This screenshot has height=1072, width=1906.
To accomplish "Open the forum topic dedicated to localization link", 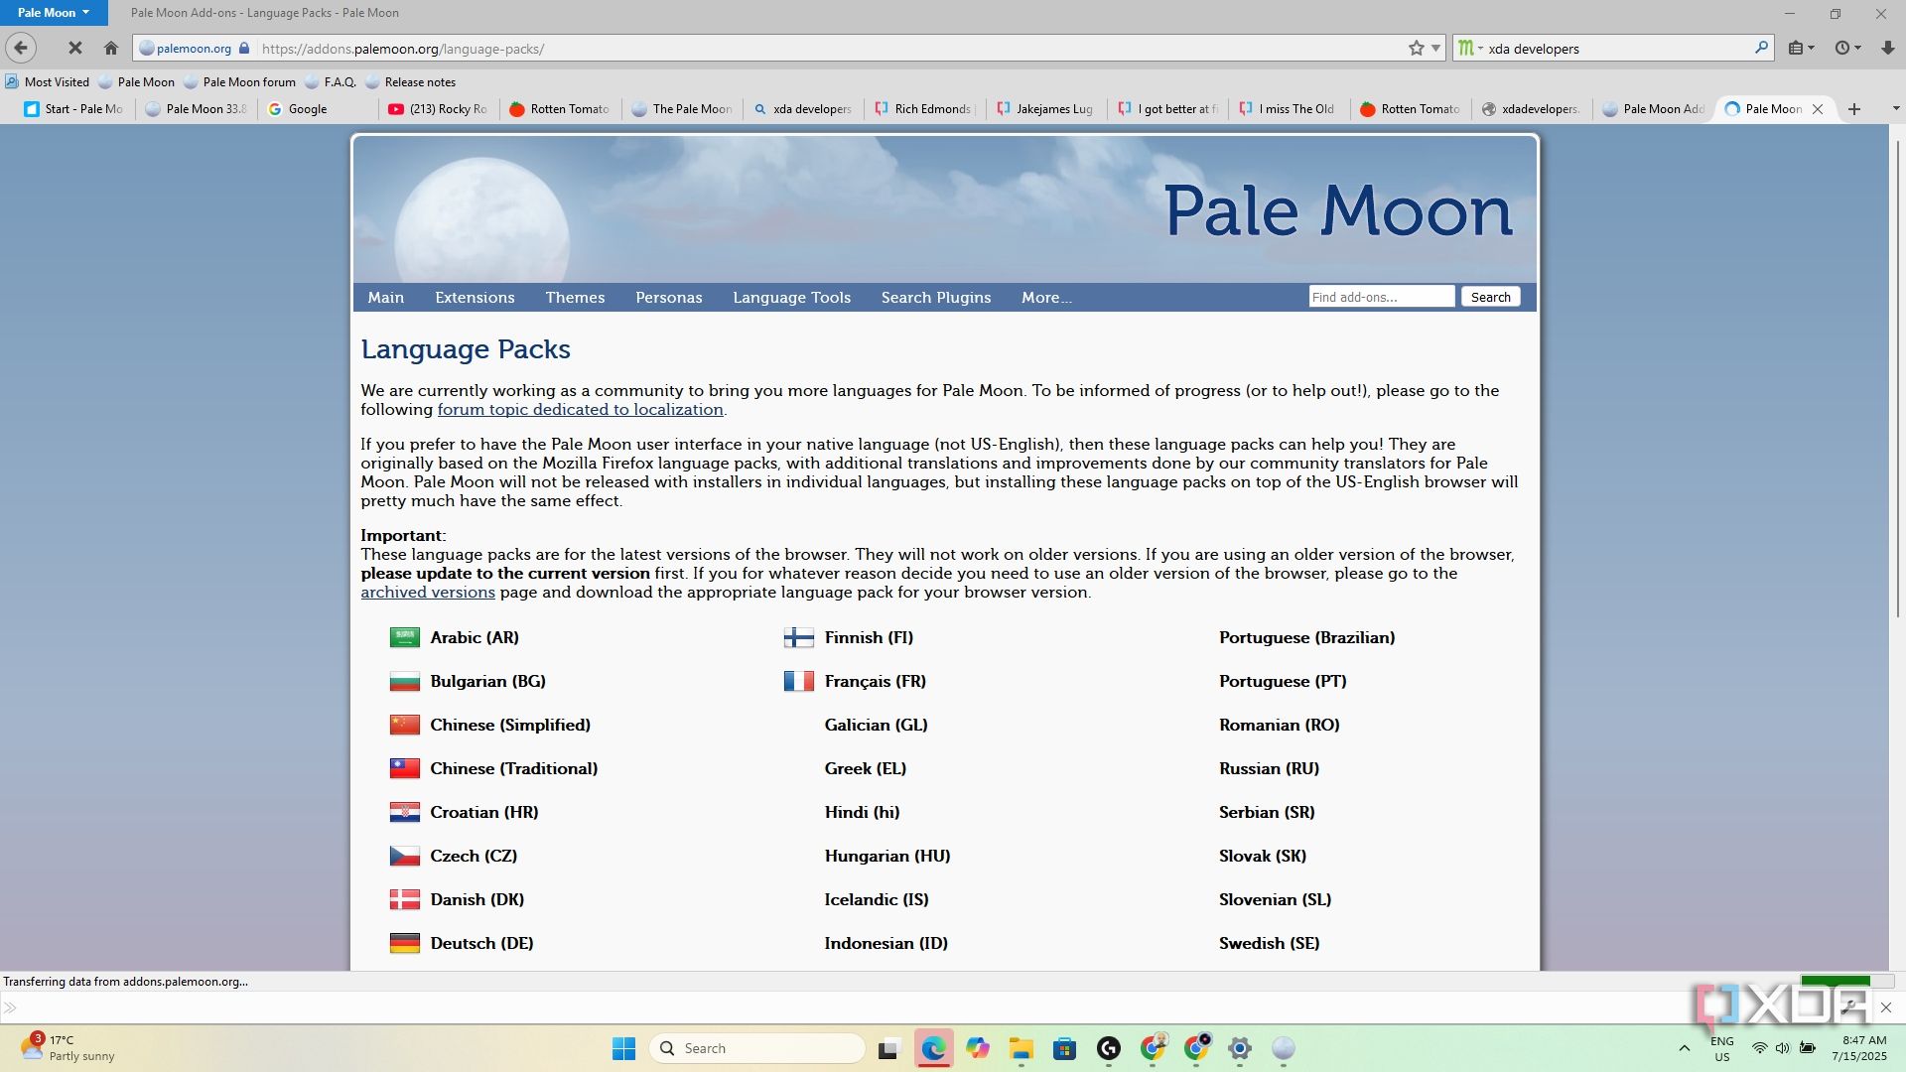I will (x=580, y=410).
